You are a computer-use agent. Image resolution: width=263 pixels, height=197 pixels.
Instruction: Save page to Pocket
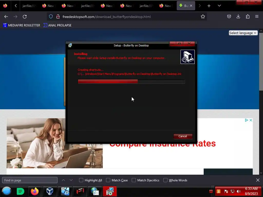pos(229,16)
